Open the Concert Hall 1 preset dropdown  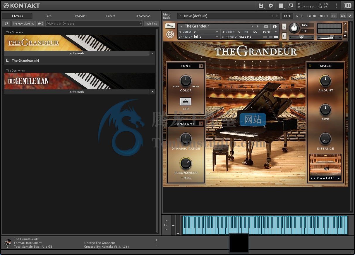point(339,178)
